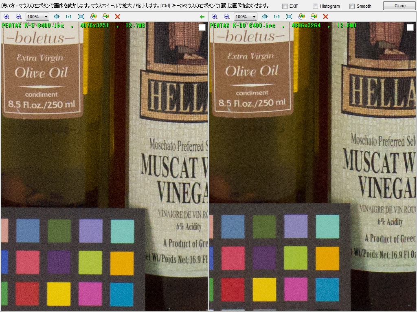Click the '4896x3264' resolution text
Screen dimensions: 417x312
pyautogui.click(x=306, y=26)
